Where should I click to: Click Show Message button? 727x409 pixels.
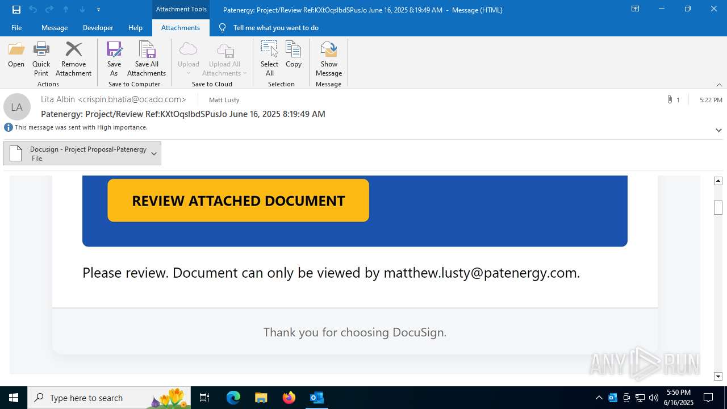click(x=329, y=59)
